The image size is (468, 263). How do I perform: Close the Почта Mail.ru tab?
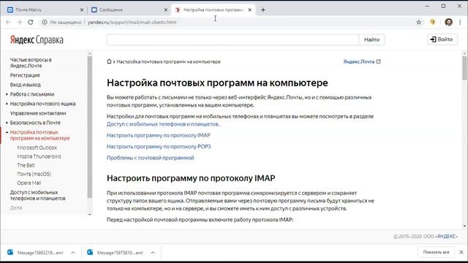tap(82, 9)
